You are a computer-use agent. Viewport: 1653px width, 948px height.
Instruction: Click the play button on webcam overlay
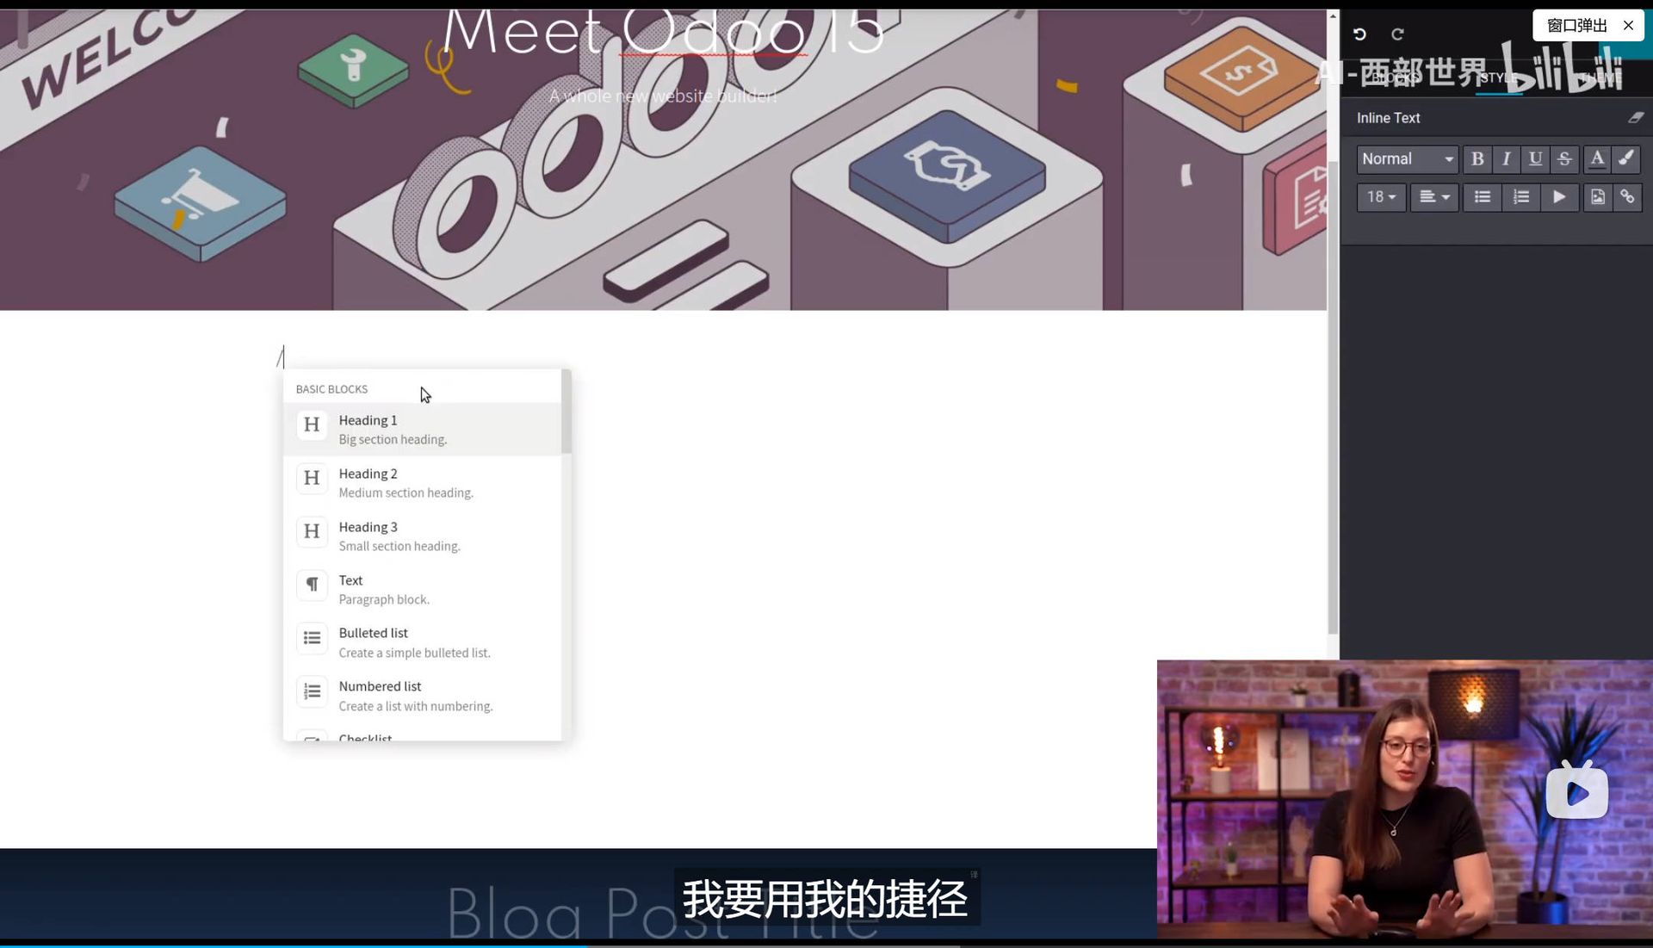click(x=1576, y=792)
